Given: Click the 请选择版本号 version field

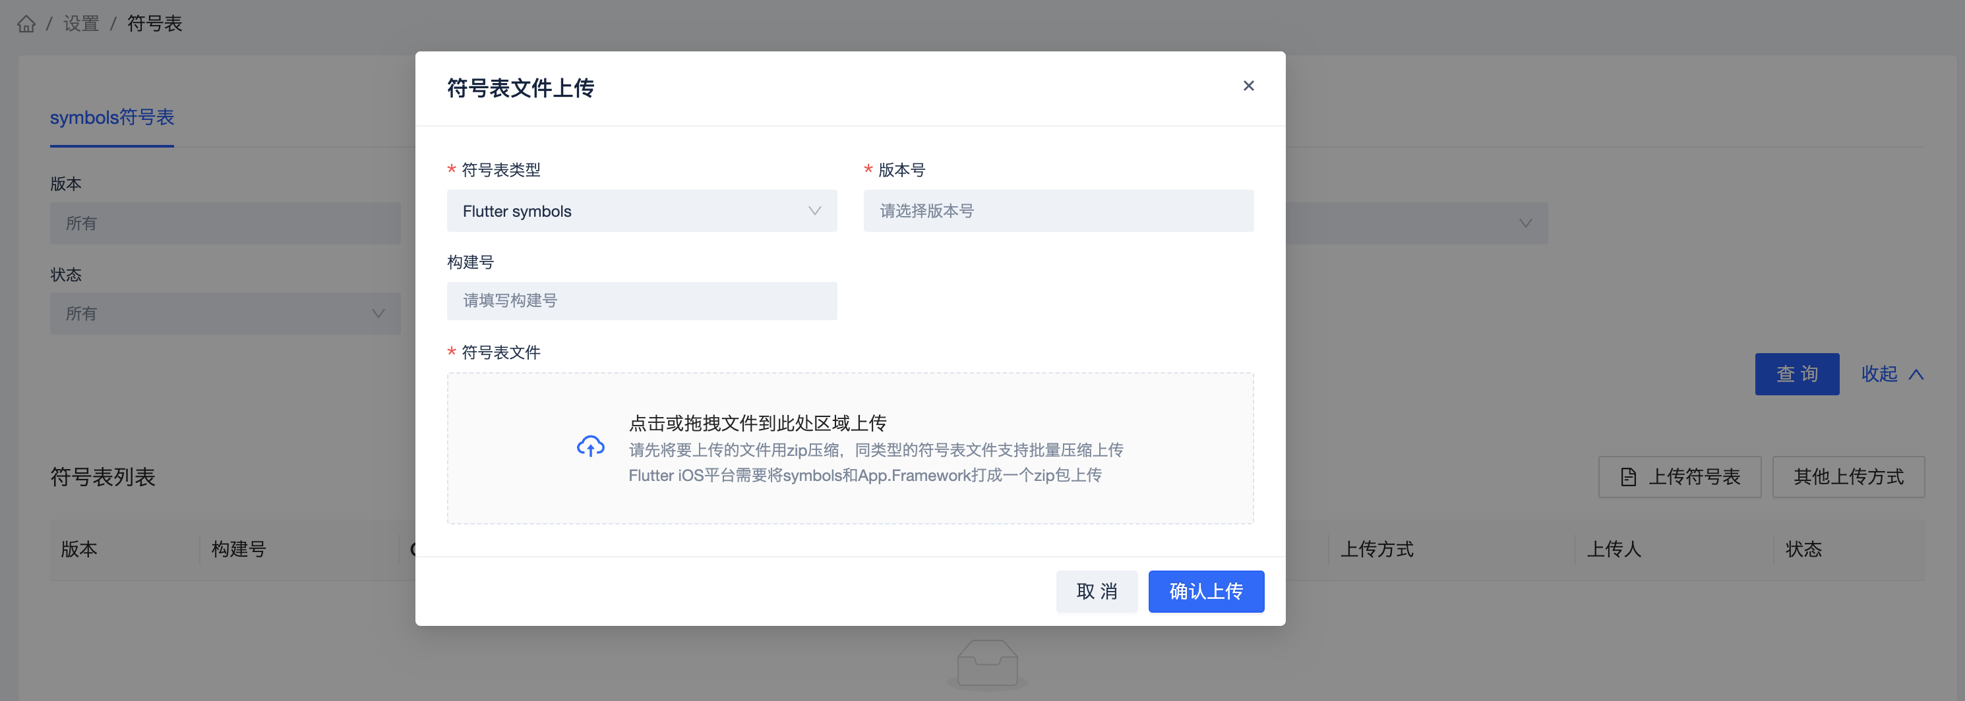Looking at the screenshot, I should [1058, 211].
